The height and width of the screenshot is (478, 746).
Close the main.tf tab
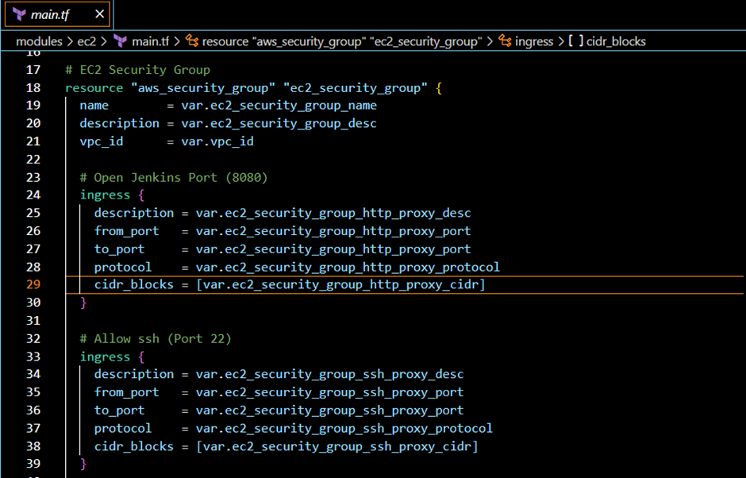point(99,14)
